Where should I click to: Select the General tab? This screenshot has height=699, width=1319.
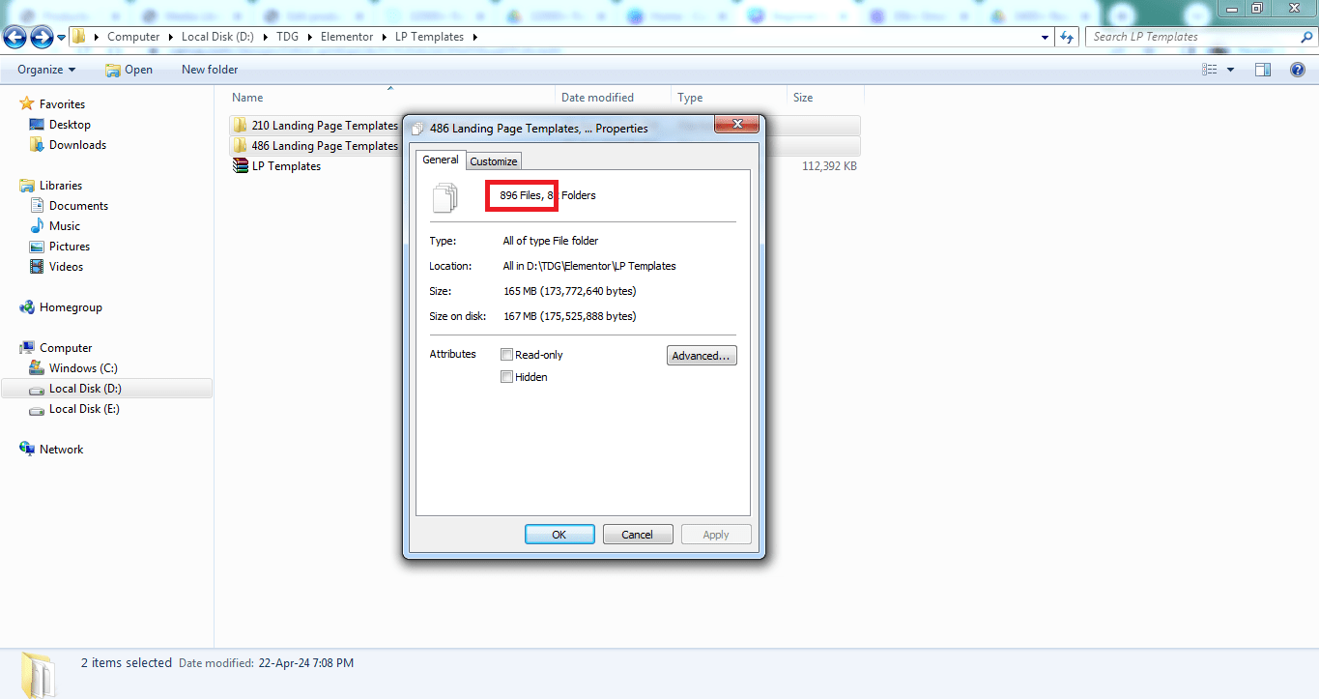(441, 160)
